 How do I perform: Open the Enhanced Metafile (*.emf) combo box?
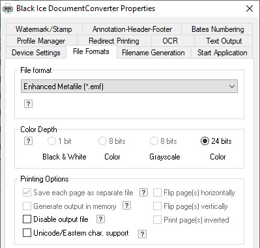coord(129,87)
